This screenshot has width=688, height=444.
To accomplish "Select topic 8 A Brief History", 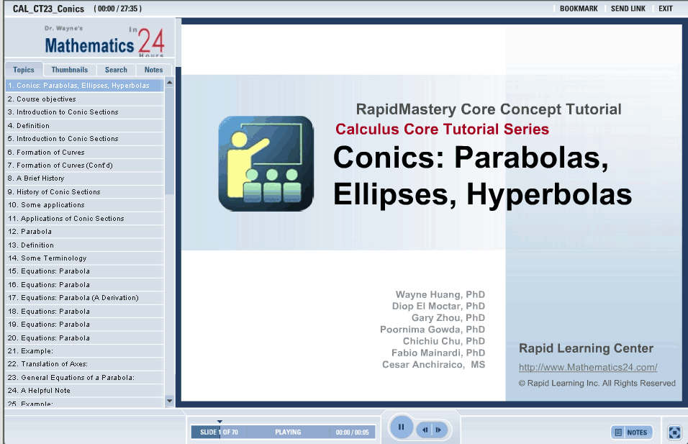I will [85, 178].
